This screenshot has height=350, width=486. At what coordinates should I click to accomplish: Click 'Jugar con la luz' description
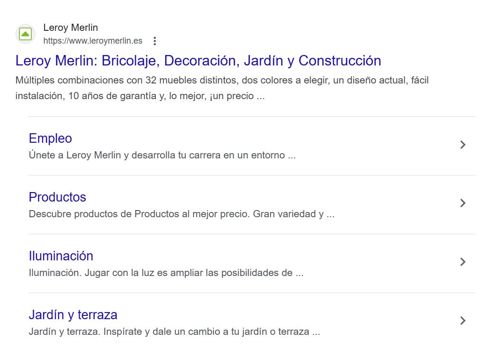(166, 273)
